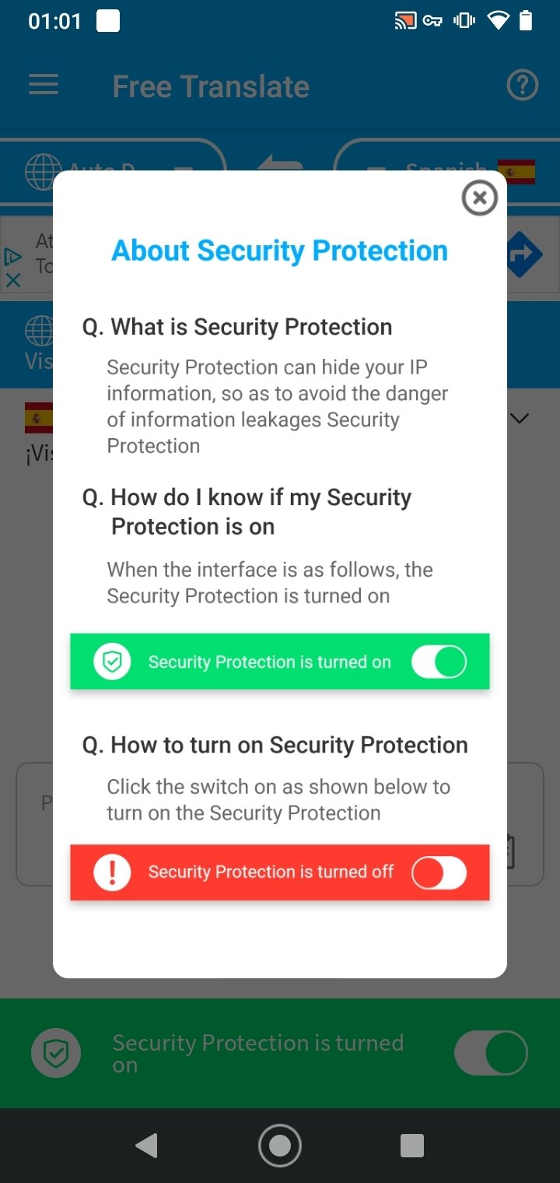Viewport: 560px width, 1183px height.
Task: Tap the Android home button
Action: coord(280,1145)
